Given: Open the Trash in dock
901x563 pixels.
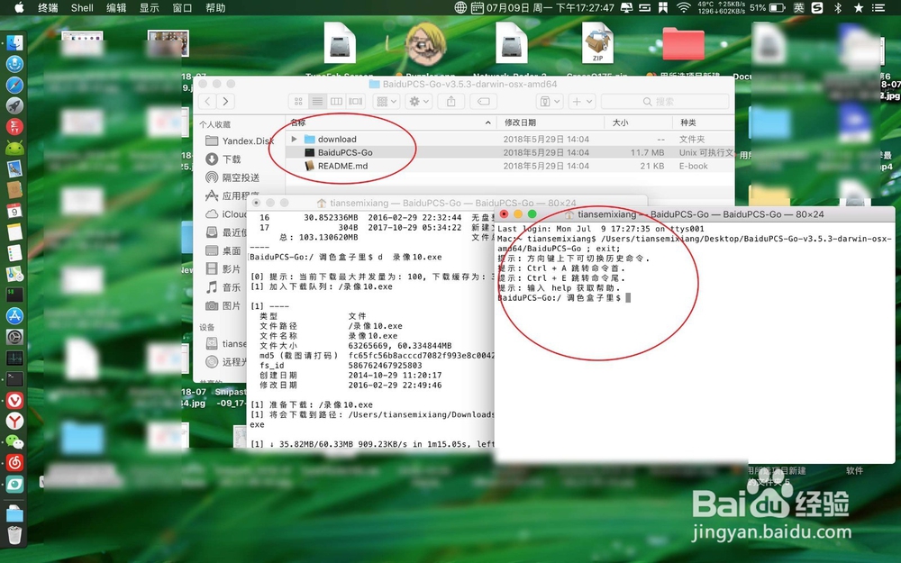Looking at the screenshot, I should [14, 535].
